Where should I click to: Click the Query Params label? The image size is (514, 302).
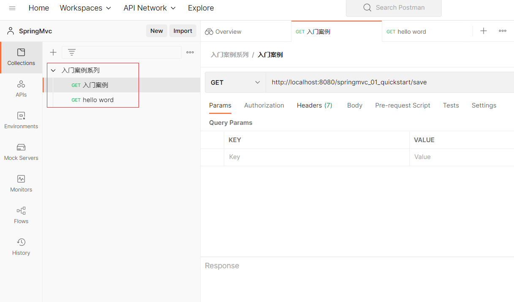tap(231, 123)
